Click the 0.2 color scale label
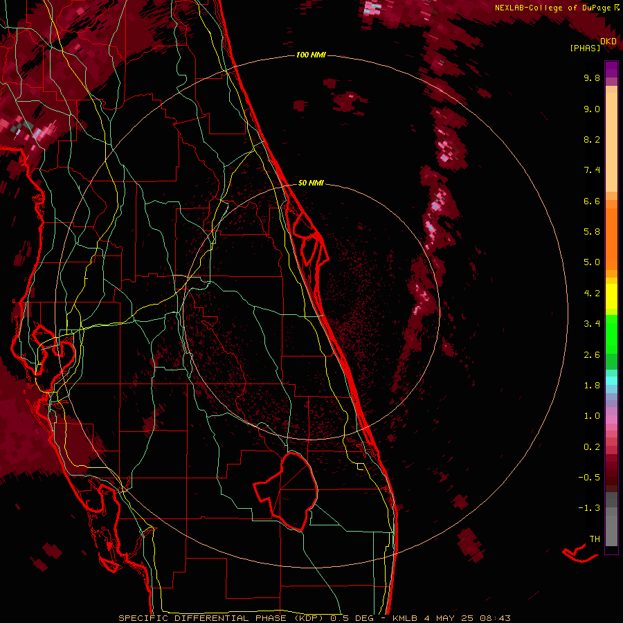 point(592,447)
